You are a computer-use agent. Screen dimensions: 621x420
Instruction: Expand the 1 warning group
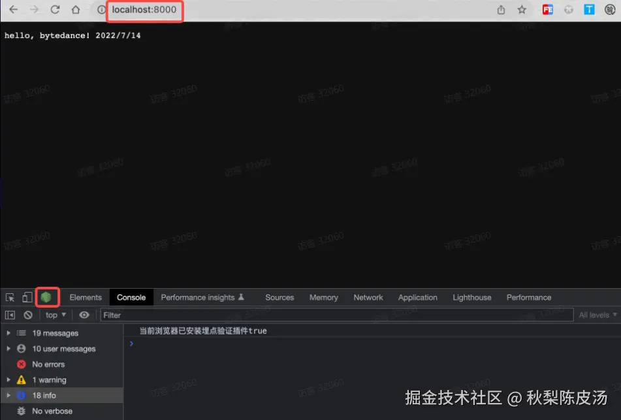click(8, 380)
